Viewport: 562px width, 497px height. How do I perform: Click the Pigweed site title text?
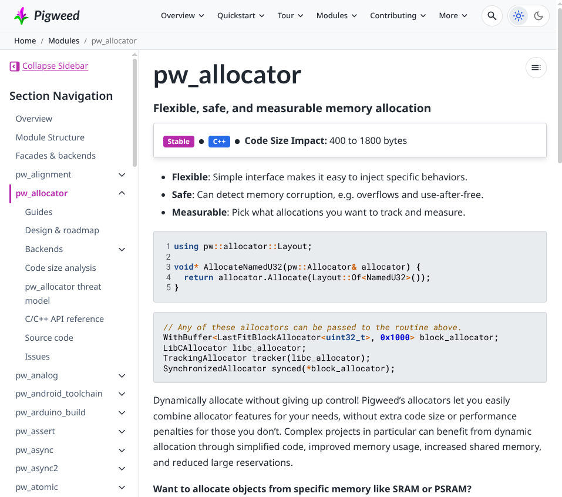[56, 16]
